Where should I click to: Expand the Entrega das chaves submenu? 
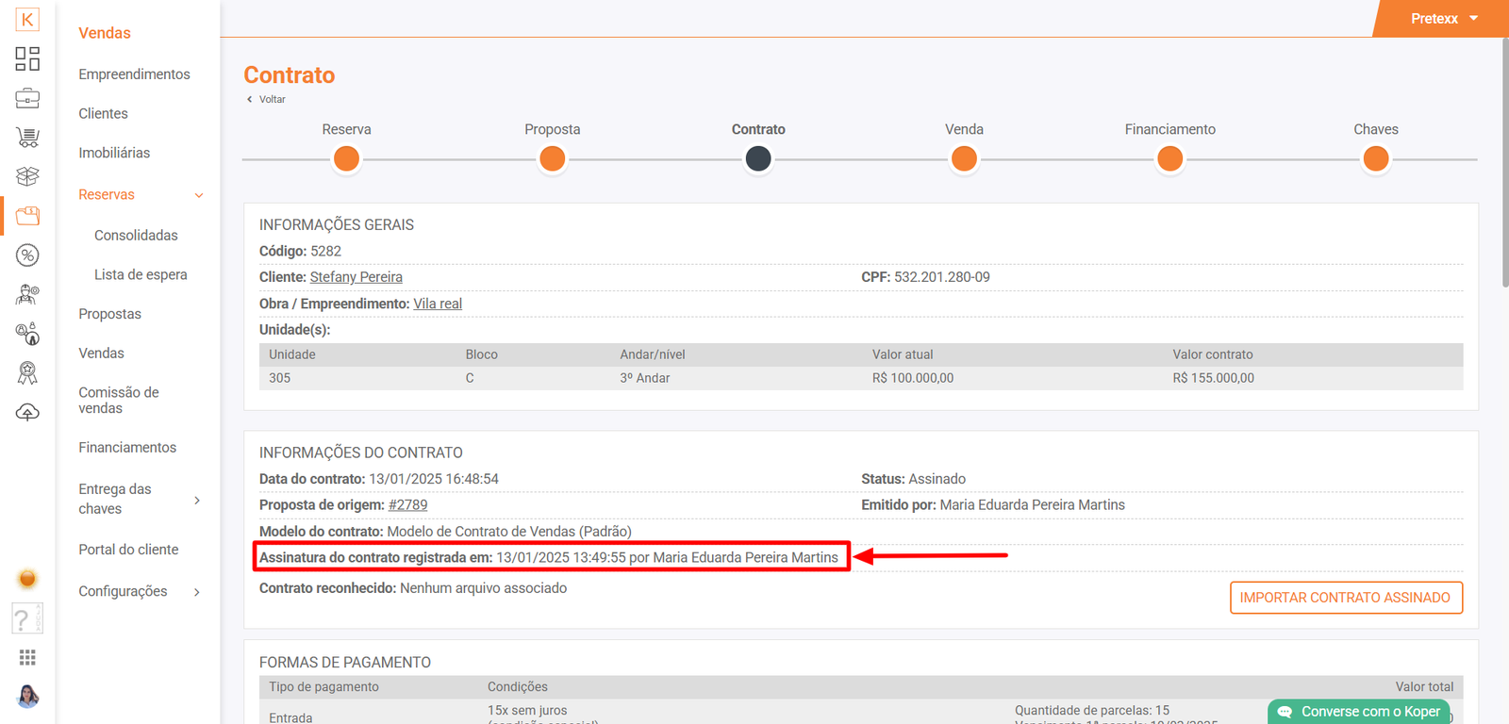click(x=196, y=500)
